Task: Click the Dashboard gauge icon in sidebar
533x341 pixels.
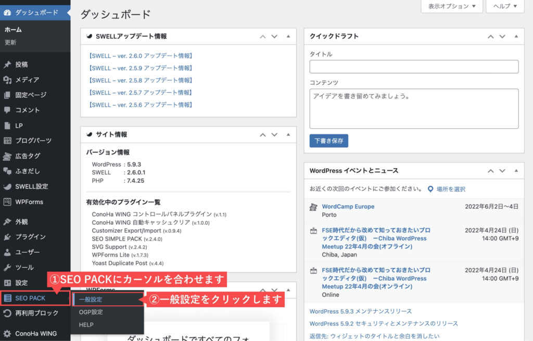Action: 7,12
